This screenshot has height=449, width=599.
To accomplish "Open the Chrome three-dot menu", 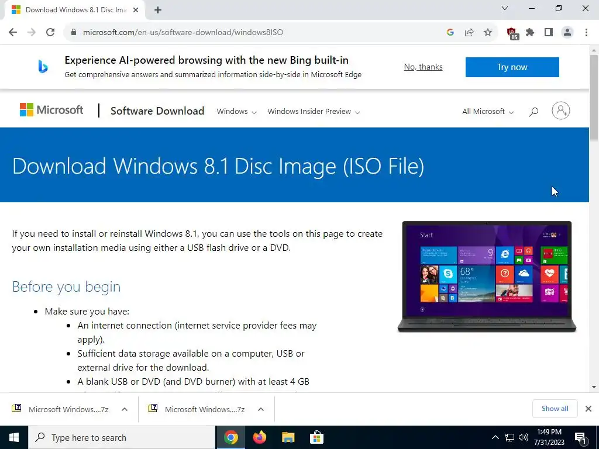I will (x=586, y=32).
